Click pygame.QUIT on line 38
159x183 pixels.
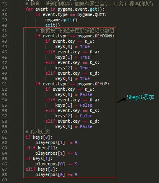coord(92,15)
